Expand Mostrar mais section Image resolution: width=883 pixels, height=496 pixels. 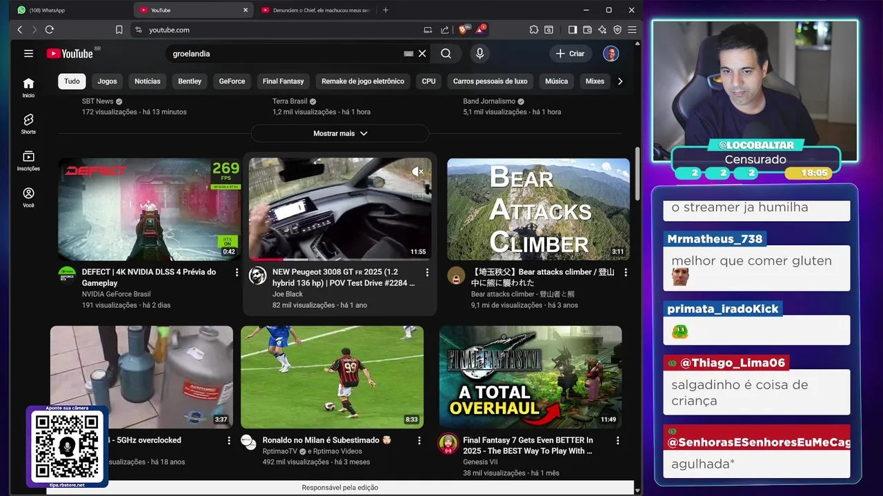[x=340, y=134]
